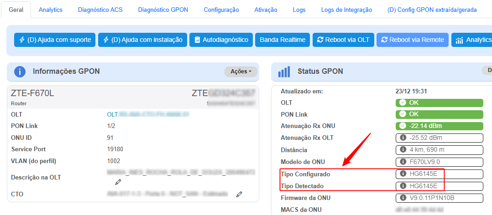Click the Atualizado em 23/12 19:31 value
The width and height of the screenshot is (492, 215).
click(x=411, y=92)
